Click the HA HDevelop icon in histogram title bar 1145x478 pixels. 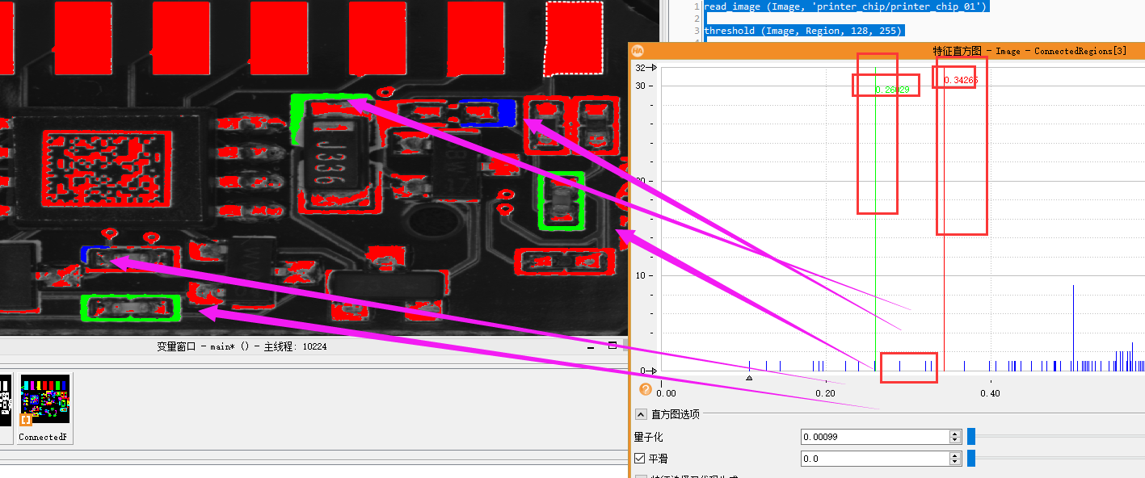point(636,49)
